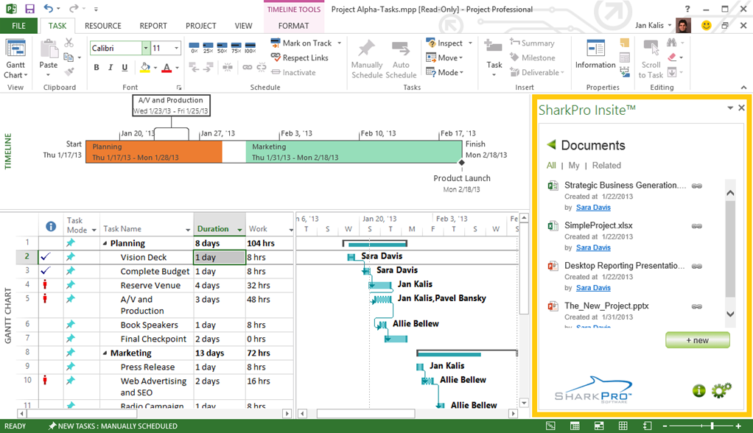The width and height of the screenshot is (753, 433).
Task: Filter documents by Related link
Action: (x=606, y=166)
